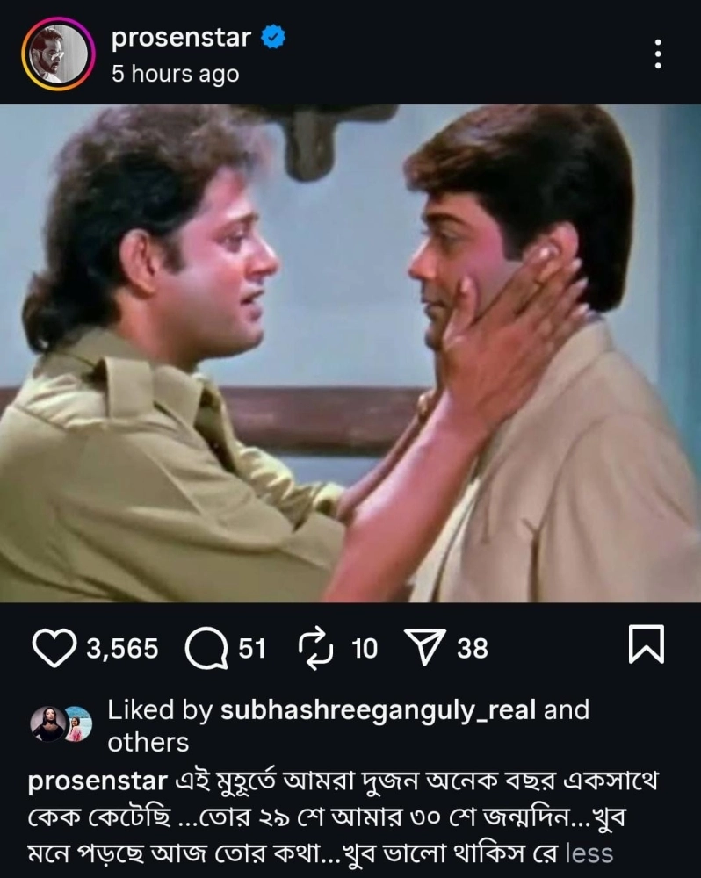Viewport: 701px width, 878px height.
Task: Open comments via the speech bubble icon
Action: 206,649
